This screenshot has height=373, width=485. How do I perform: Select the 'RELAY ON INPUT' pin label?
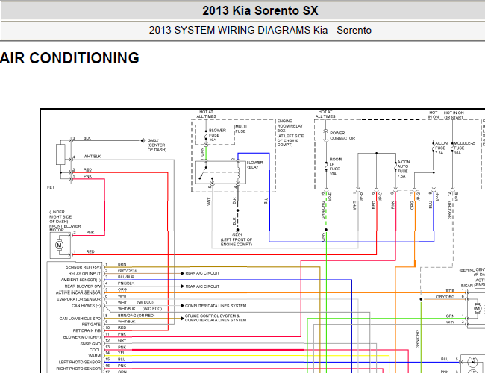(x=84, y=274)
